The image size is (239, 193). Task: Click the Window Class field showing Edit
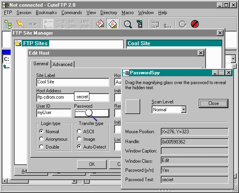point(195,160)
